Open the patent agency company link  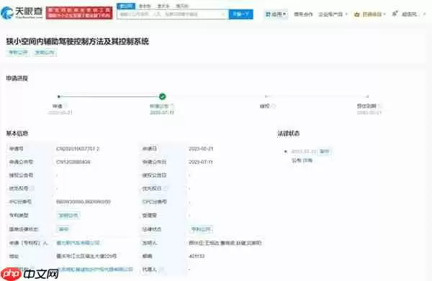[x=94, y=270]
